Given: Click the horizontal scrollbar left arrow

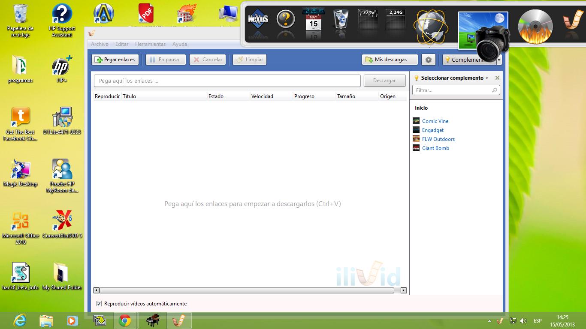Looking at the screenshot, I should click(x=97, y=290).
